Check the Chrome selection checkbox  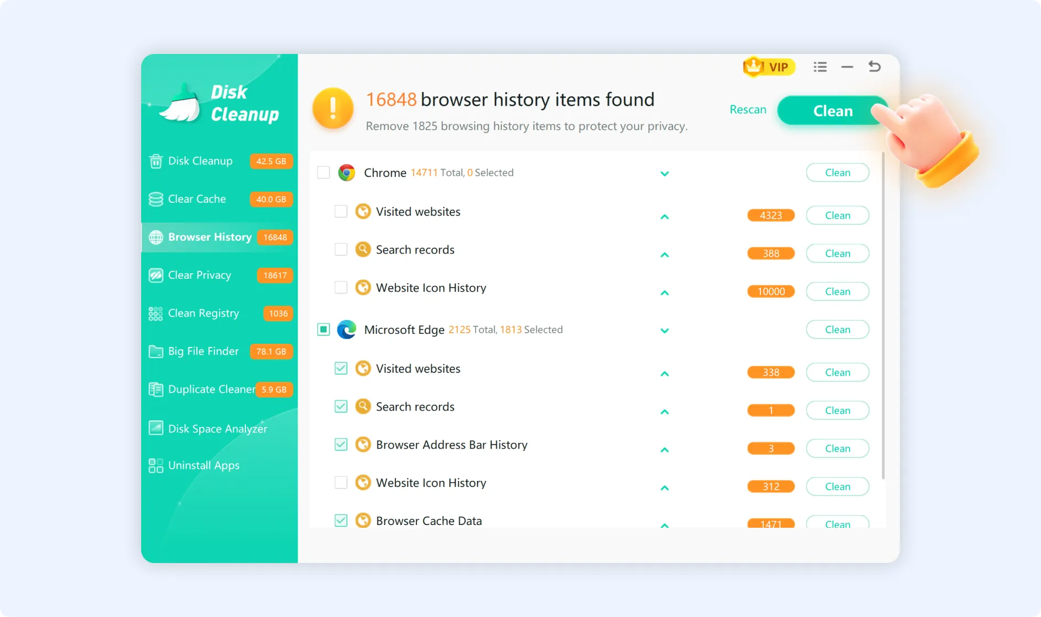tap(324, 172)
